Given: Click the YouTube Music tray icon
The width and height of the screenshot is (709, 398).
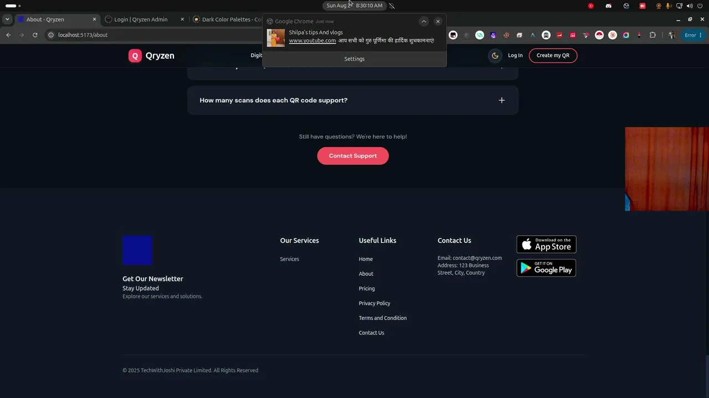Looking at the screenshot, I should click(591, 6).
